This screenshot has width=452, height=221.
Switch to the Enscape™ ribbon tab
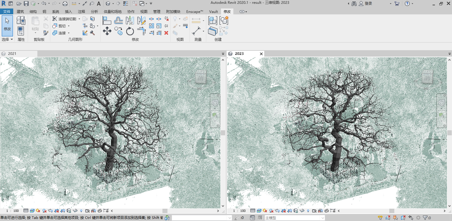coord(195,11)
